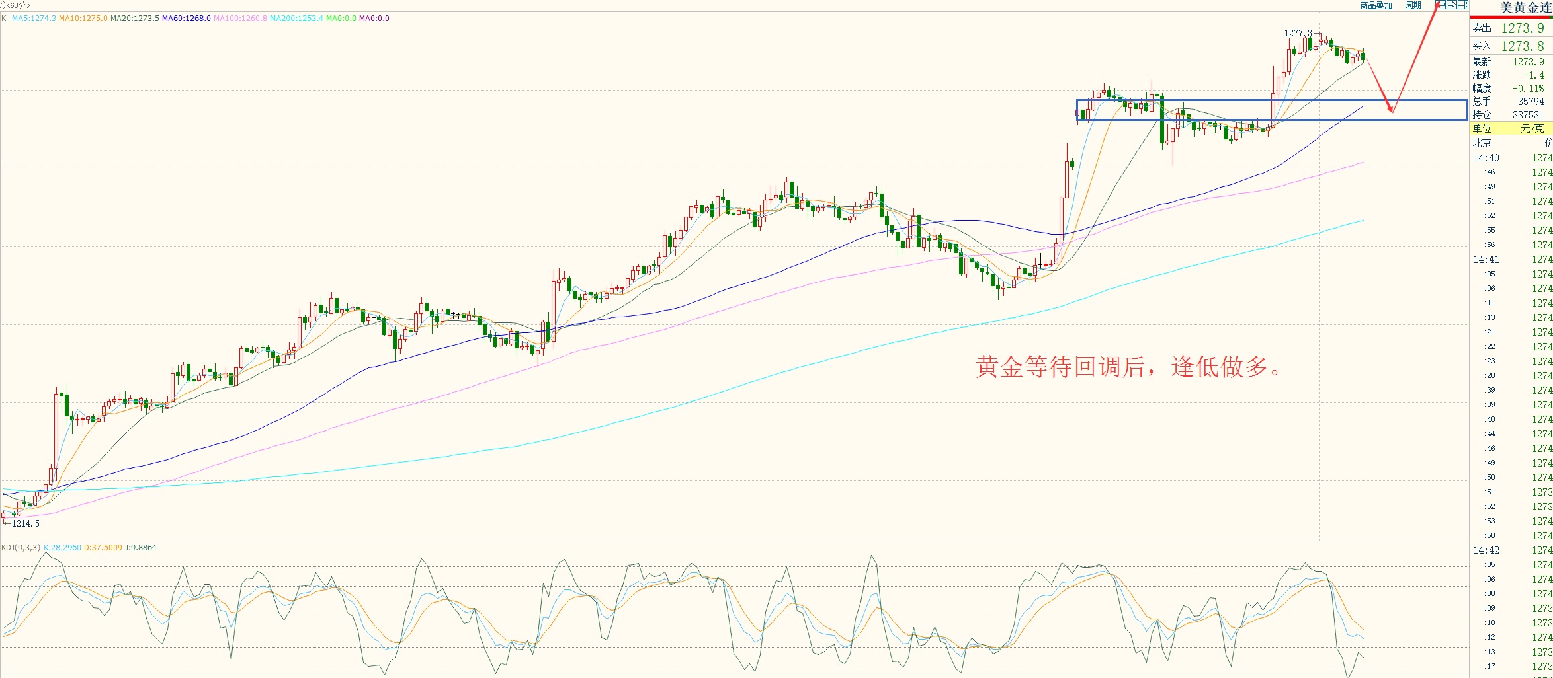Open the 商品叠加 link

pyautogui.click(x=1376, y=5)
